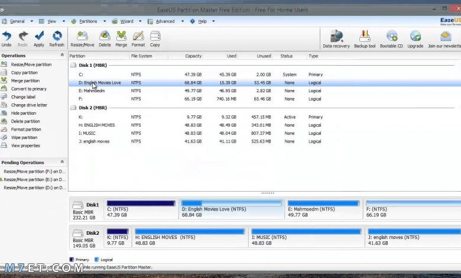Screen dimensions: 461x278
Task: Click the Capacity column header
Action: [x=185, y=56]
